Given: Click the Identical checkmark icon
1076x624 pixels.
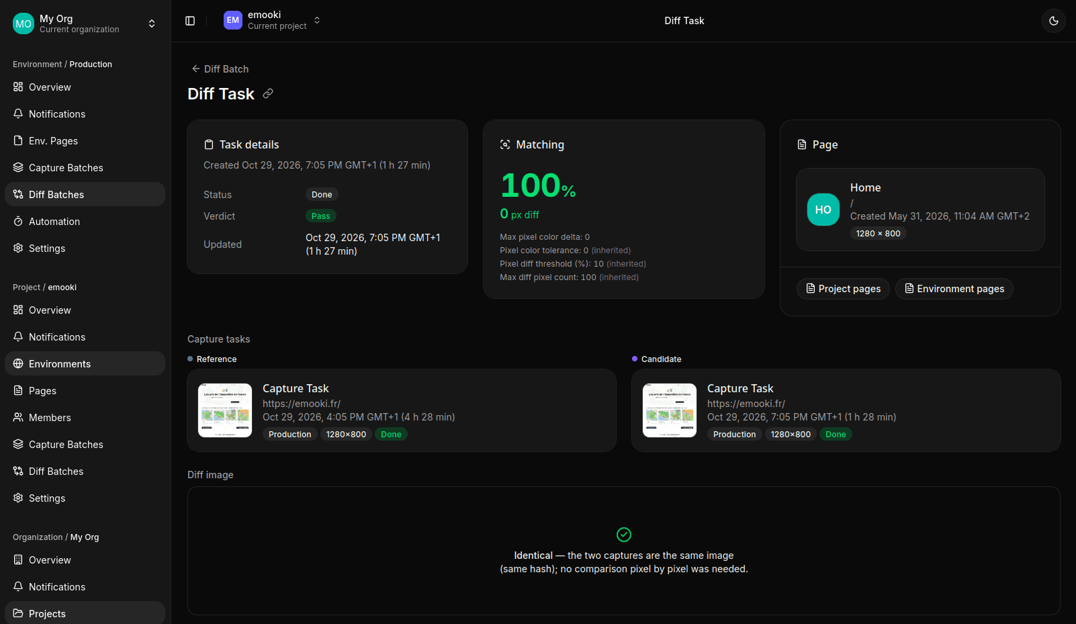Looking at the screenshot, I should click(x=624, y=535).
